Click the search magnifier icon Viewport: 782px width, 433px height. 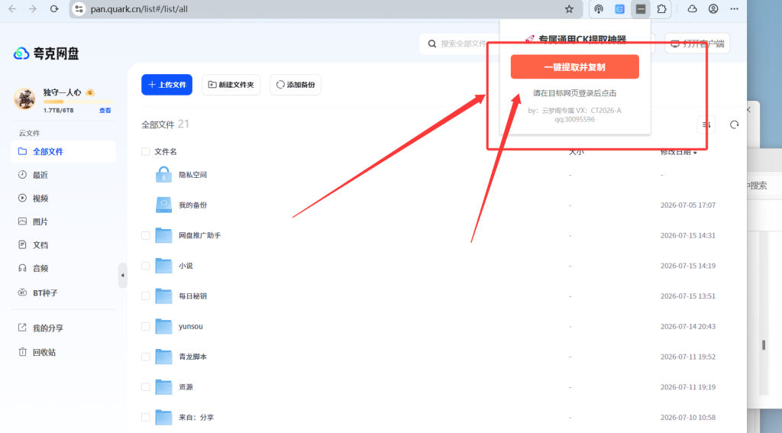click(432, 44)
